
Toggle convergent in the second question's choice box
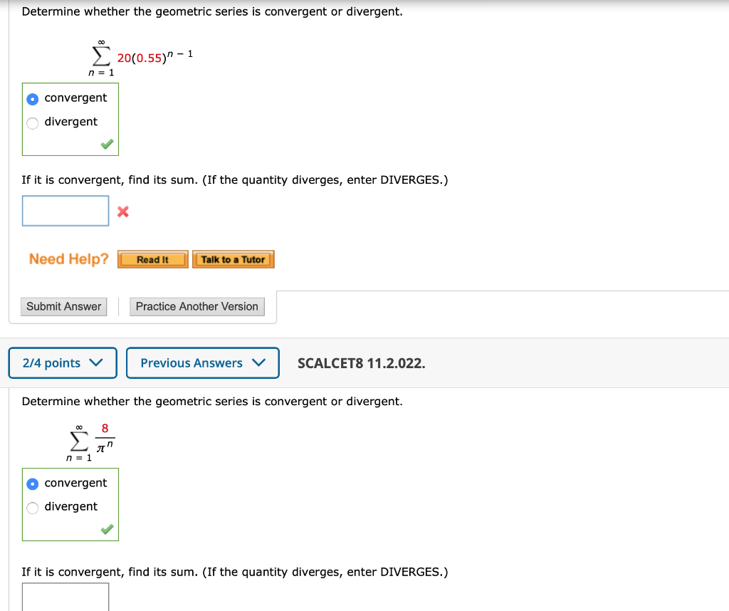32,484
